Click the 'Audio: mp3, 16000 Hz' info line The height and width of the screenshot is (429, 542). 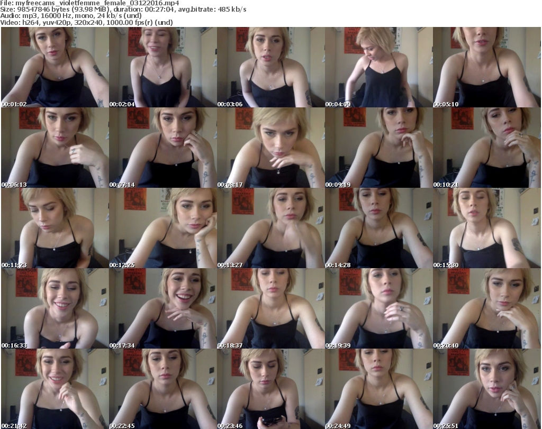[x=71, y=16]
